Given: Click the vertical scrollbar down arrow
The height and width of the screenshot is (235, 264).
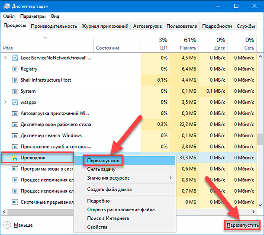Looking at the screenshot, I should (260, 205).
